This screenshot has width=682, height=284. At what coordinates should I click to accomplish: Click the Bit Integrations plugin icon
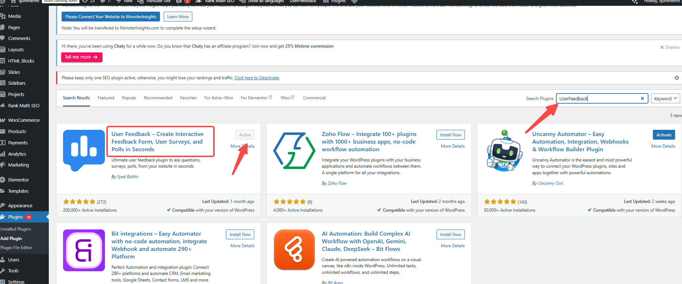[84, 250]
